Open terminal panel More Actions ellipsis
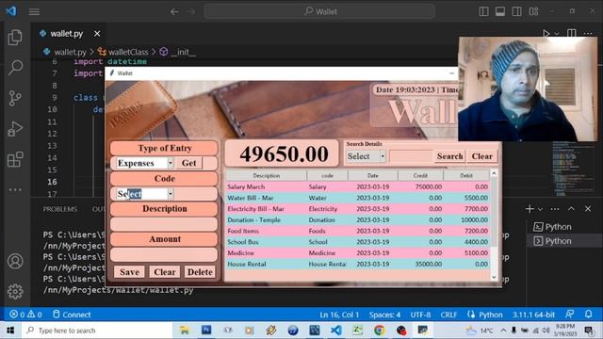603x339 pixels. click(x=555, y=209)
